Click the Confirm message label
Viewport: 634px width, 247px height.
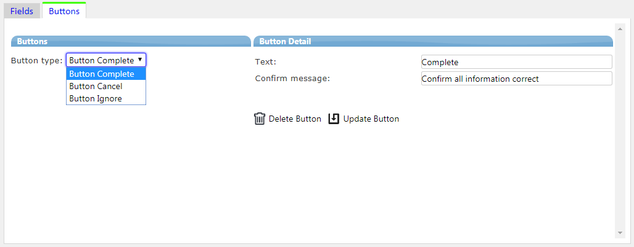[x=293, y=78]
